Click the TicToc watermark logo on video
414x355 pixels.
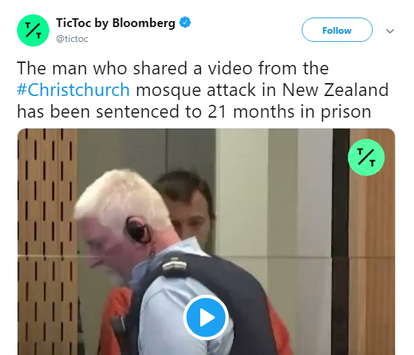366,158
